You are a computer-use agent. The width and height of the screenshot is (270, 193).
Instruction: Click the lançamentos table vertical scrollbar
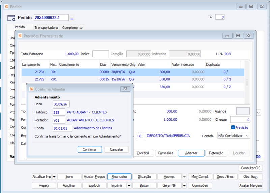pos(247,82)
